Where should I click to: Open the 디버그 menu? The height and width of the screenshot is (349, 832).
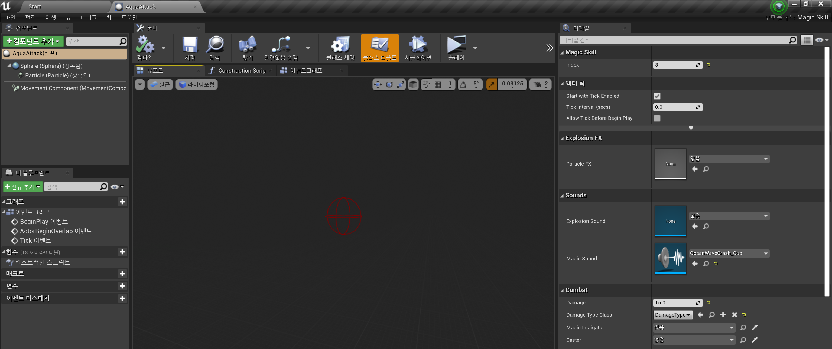[89, 17]
